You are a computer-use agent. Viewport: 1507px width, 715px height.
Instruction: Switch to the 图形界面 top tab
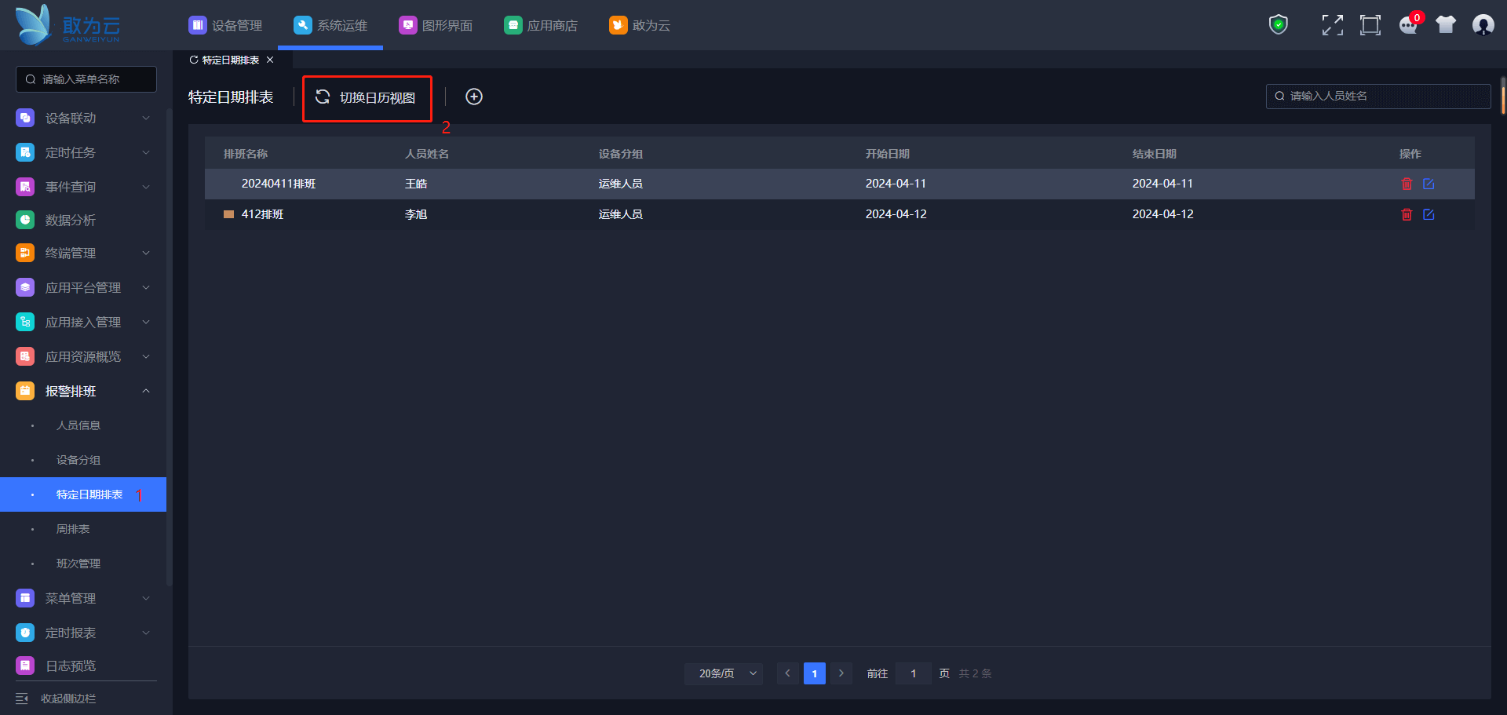click(436, 25)
